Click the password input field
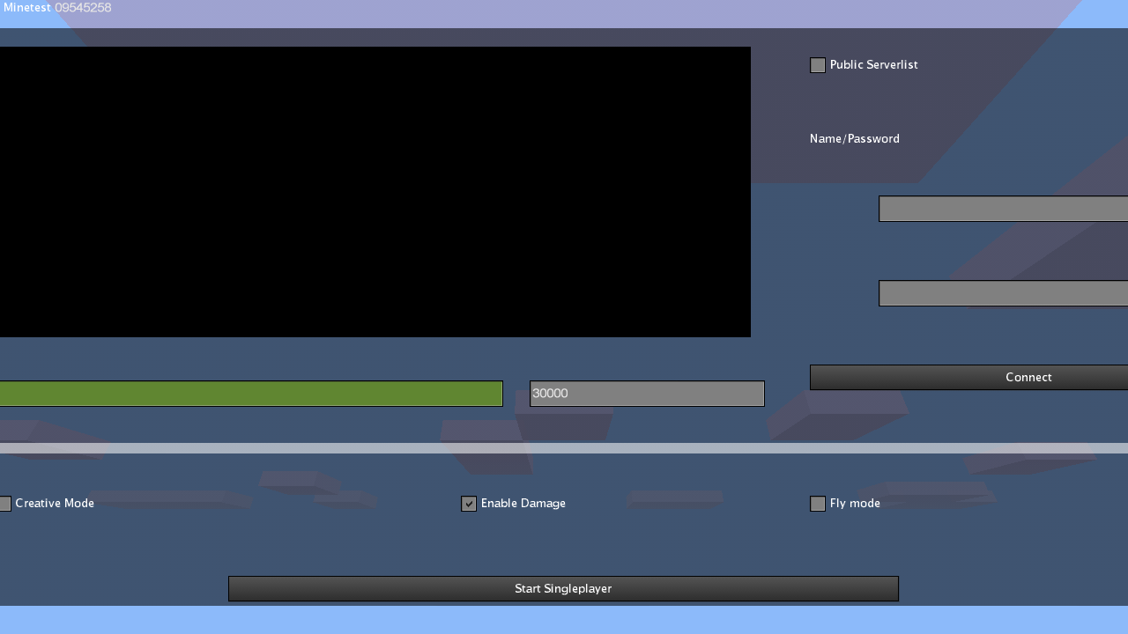 pos(1003,292)
